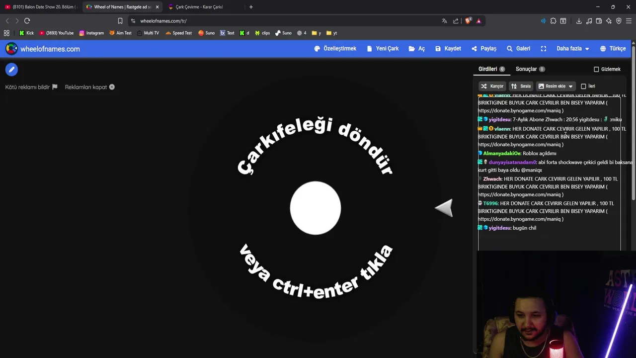
Task: Open the Resim ekle dropdown
Action: point(556,86)
